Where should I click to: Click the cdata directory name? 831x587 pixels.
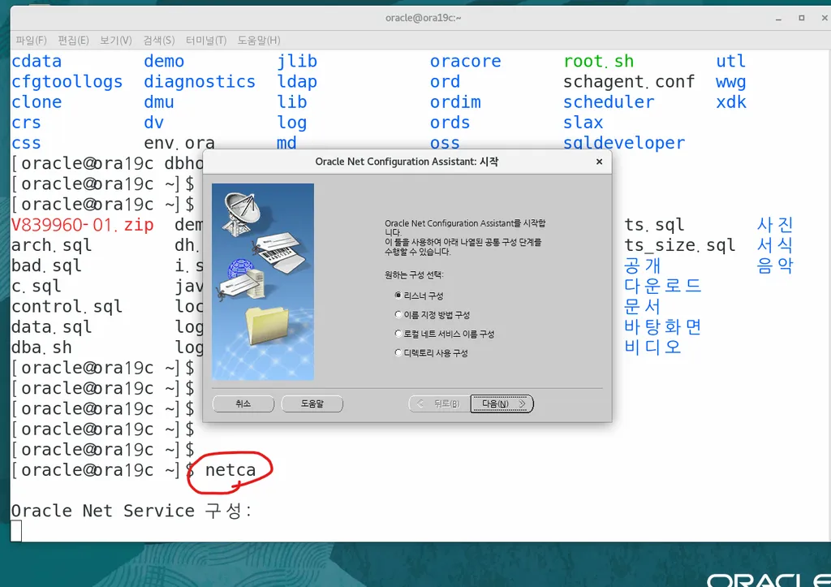37,62
